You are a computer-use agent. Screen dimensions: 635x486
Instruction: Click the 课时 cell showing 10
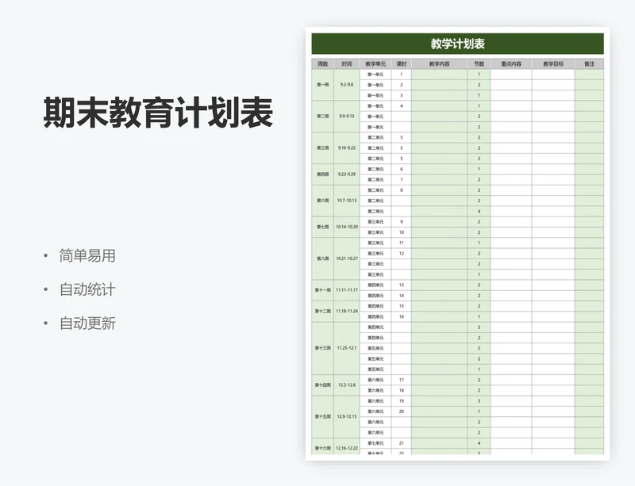pos(402,232)
